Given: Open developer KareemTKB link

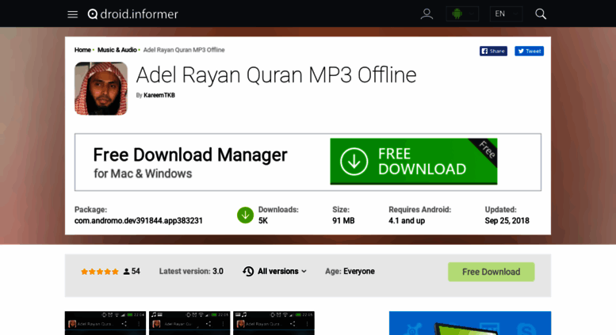Looking at the screenshot, I should 159,95.
